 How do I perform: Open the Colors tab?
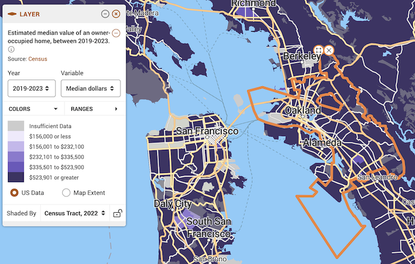[33, 108]
